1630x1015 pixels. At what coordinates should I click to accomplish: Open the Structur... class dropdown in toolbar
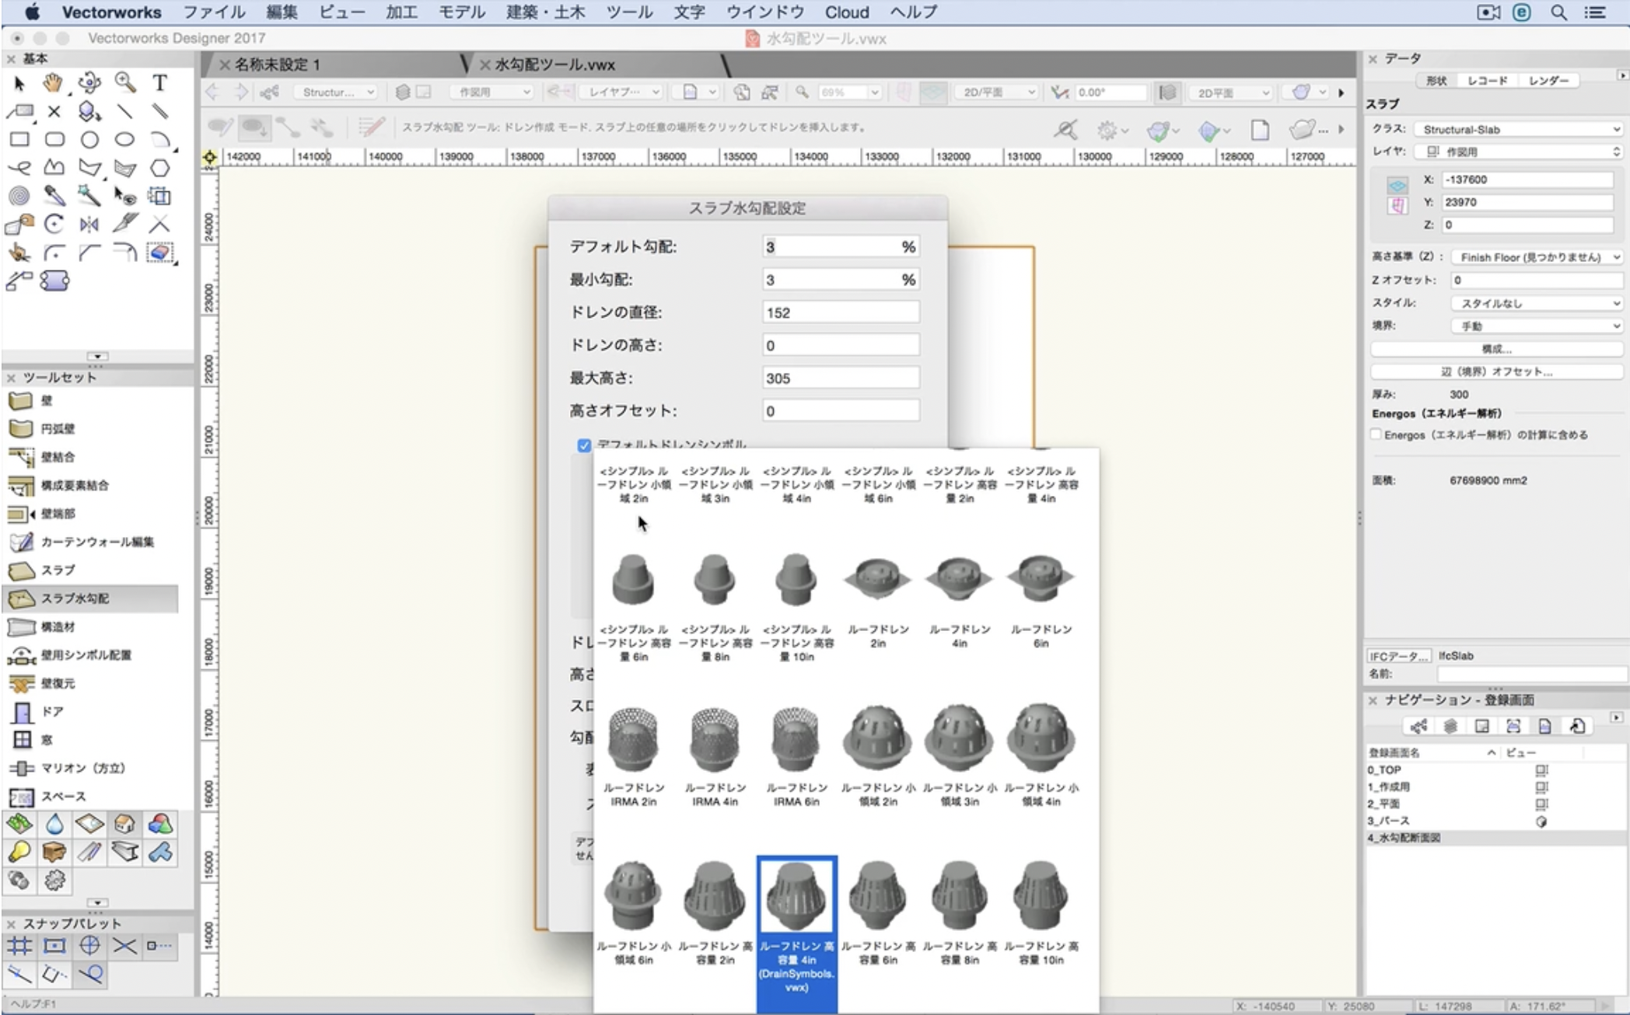coord(335,92)
